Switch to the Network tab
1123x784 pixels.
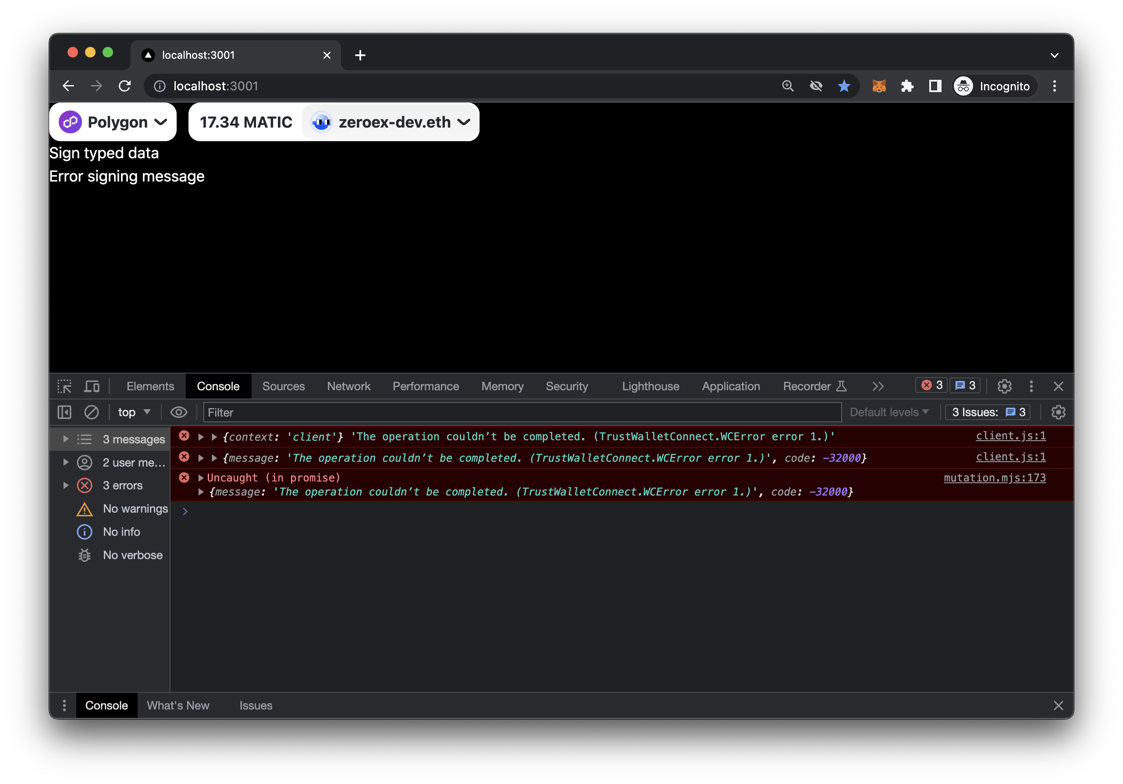pyautogui.click(x=348, y=387)
